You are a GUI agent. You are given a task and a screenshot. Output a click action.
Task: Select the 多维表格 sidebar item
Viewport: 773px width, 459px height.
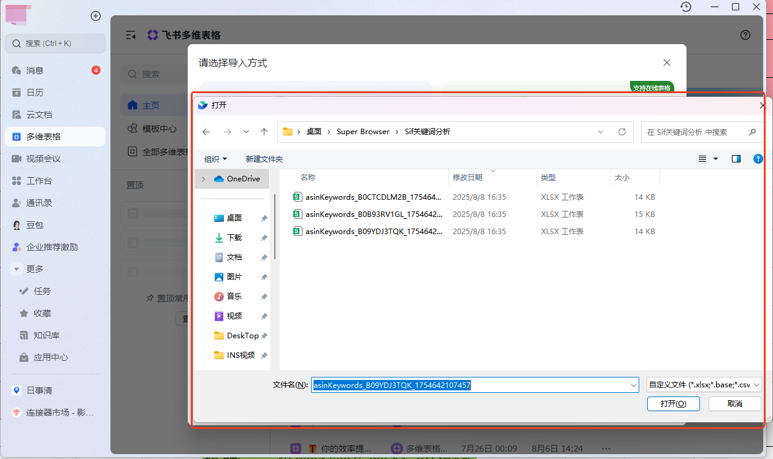[x=43, y=137]
